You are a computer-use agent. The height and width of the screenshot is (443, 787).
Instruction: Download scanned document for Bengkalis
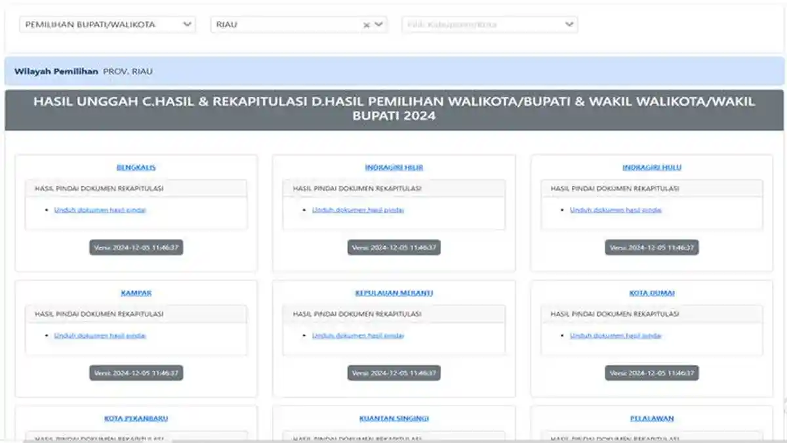pos(100,210)
